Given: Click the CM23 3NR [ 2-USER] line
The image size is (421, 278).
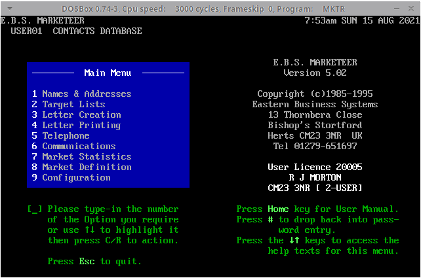Looking at the screenshot, I should point(315,188).
